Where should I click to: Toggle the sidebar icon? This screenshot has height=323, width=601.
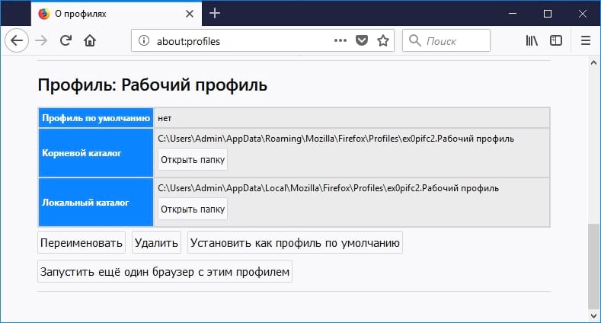click(x=556, y=40)
